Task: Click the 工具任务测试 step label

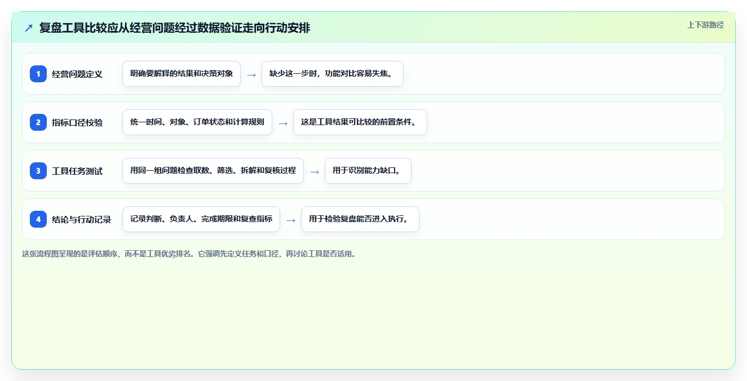Action: coord(77,171)
